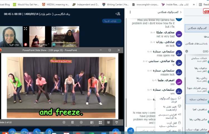Click the chat message 'net is very bad'
Image resolution: width=209 pixels, height=134 pixels.
(166, 36)
